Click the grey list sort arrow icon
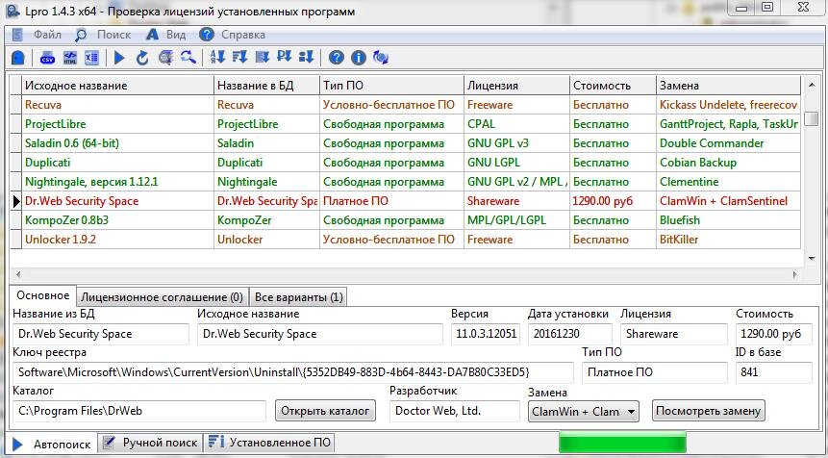Screen dimensions: 828x458 click(x=262, y=57)
